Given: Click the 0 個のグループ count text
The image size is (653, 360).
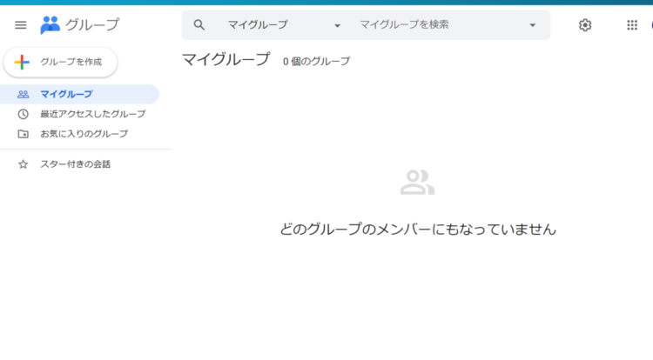Looking at the screenshot, I should tap(317, 62).
